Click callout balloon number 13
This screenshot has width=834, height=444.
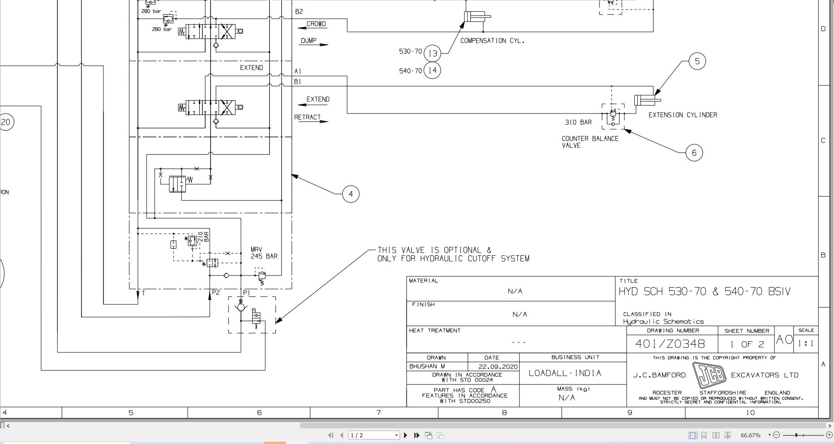click(432, 54)
